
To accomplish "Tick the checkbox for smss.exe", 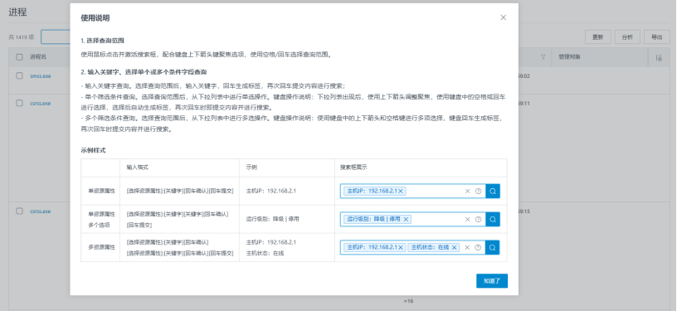I will pos(19,75).
